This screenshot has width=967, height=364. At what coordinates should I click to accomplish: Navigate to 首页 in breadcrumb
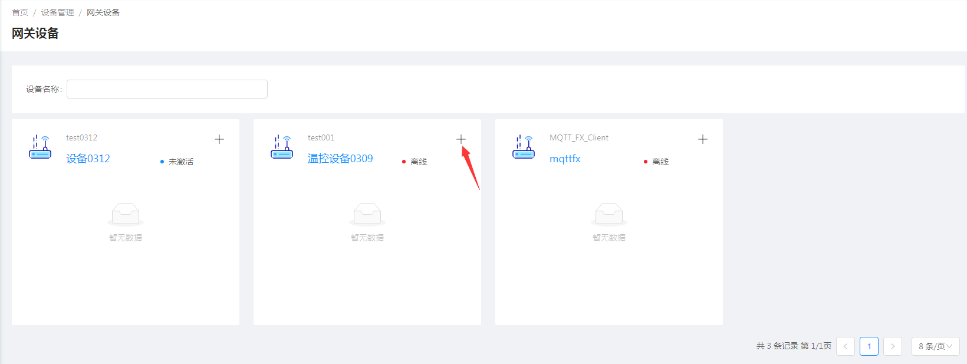(x=20, y=12)
